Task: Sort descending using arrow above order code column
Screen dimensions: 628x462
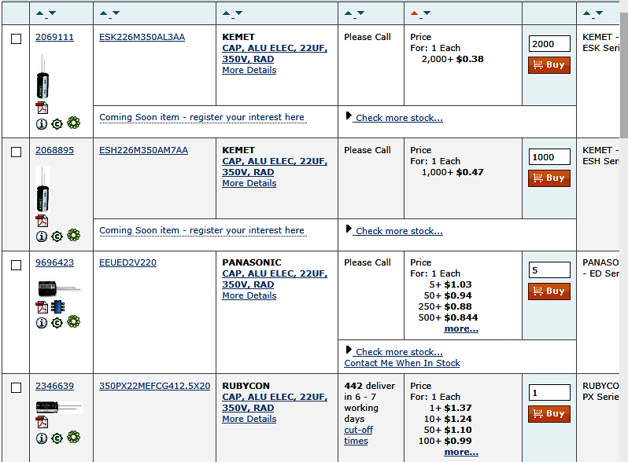Action: (52, 13)
